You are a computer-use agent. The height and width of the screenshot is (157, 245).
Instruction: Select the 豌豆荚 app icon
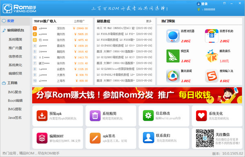[x=173, y=56]
